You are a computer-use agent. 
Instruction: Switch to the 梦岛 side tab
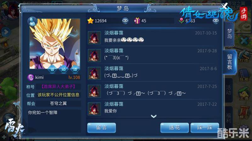point(229,34)
